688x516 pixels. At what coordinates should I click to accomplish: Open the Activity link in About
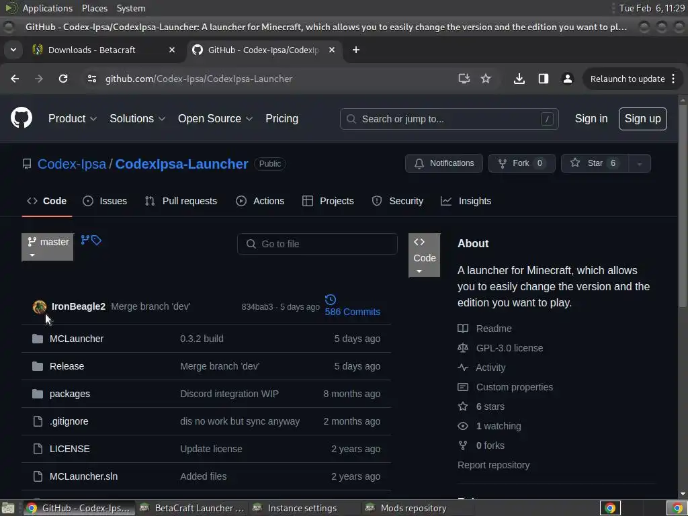click(x=490, y=368)
